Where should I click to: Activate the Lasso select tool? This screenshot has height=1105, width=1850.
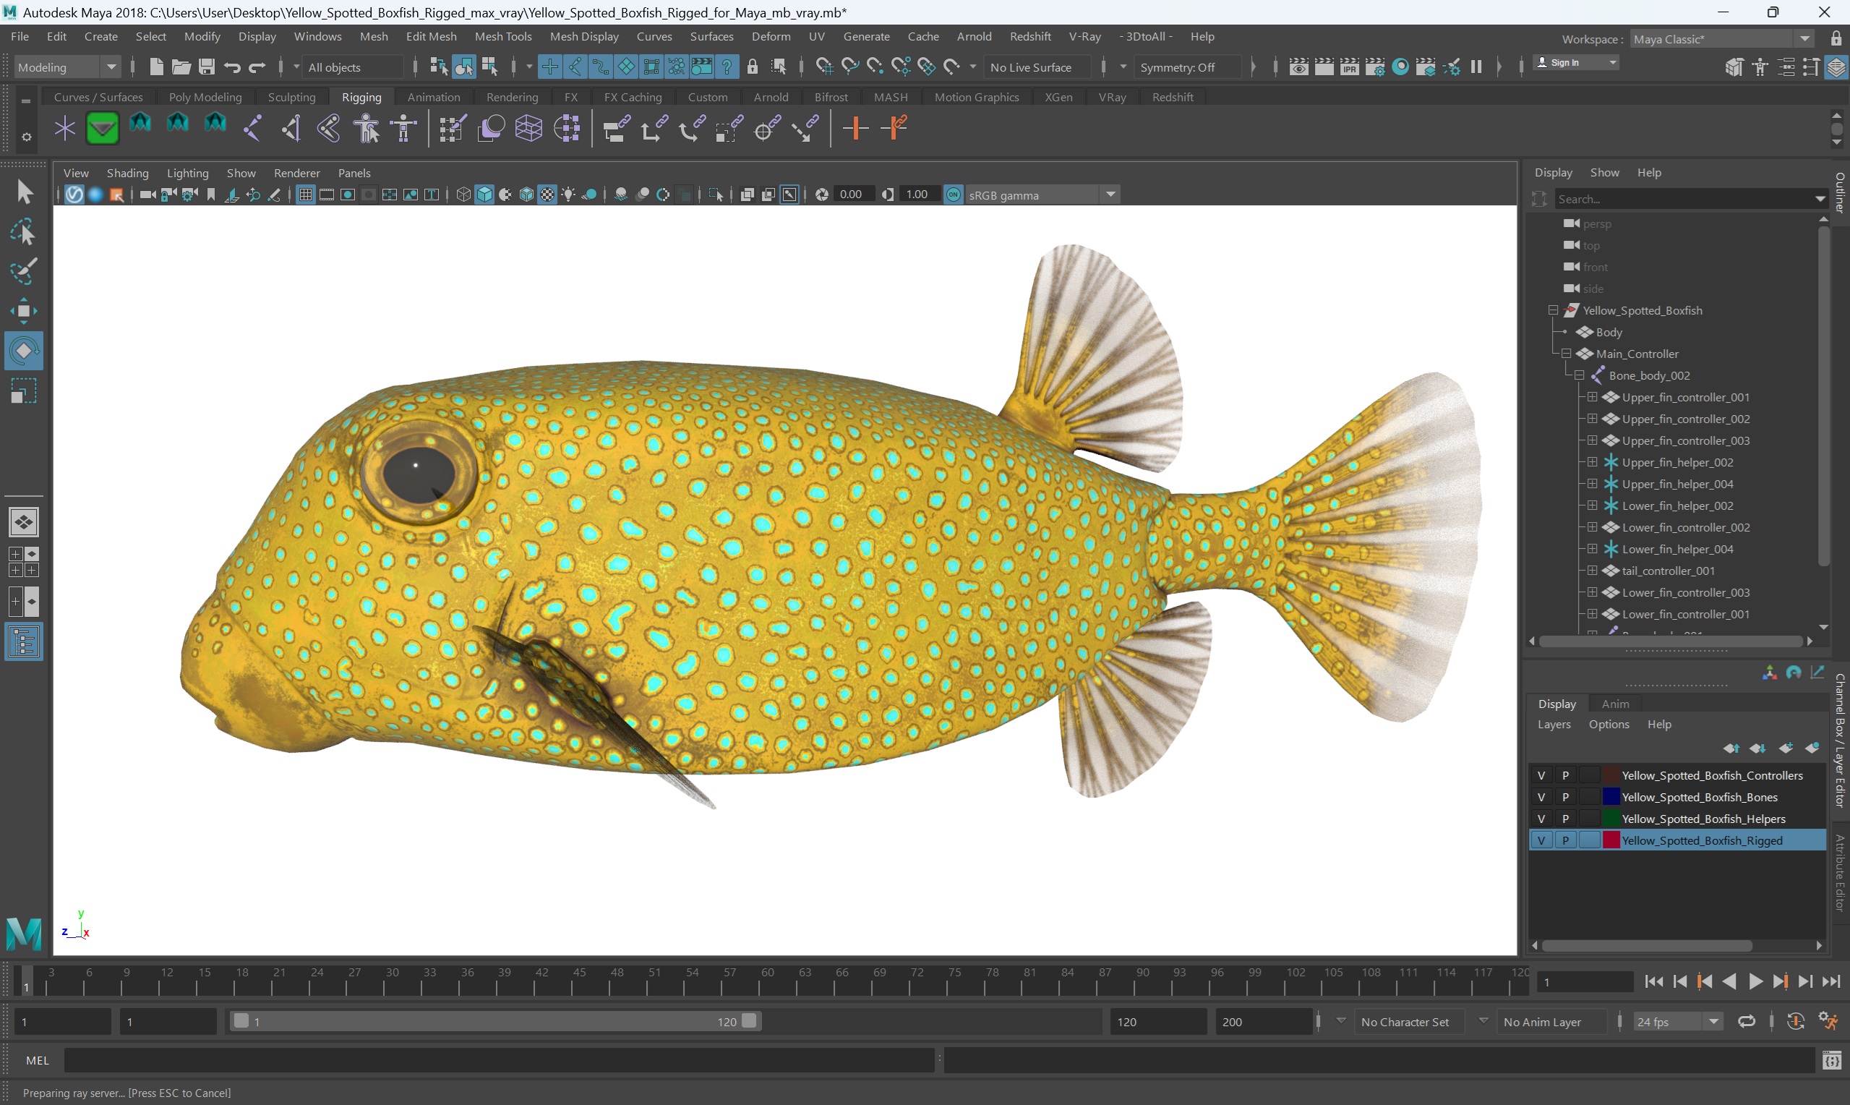pyautogui.click(x=24, y=232)
